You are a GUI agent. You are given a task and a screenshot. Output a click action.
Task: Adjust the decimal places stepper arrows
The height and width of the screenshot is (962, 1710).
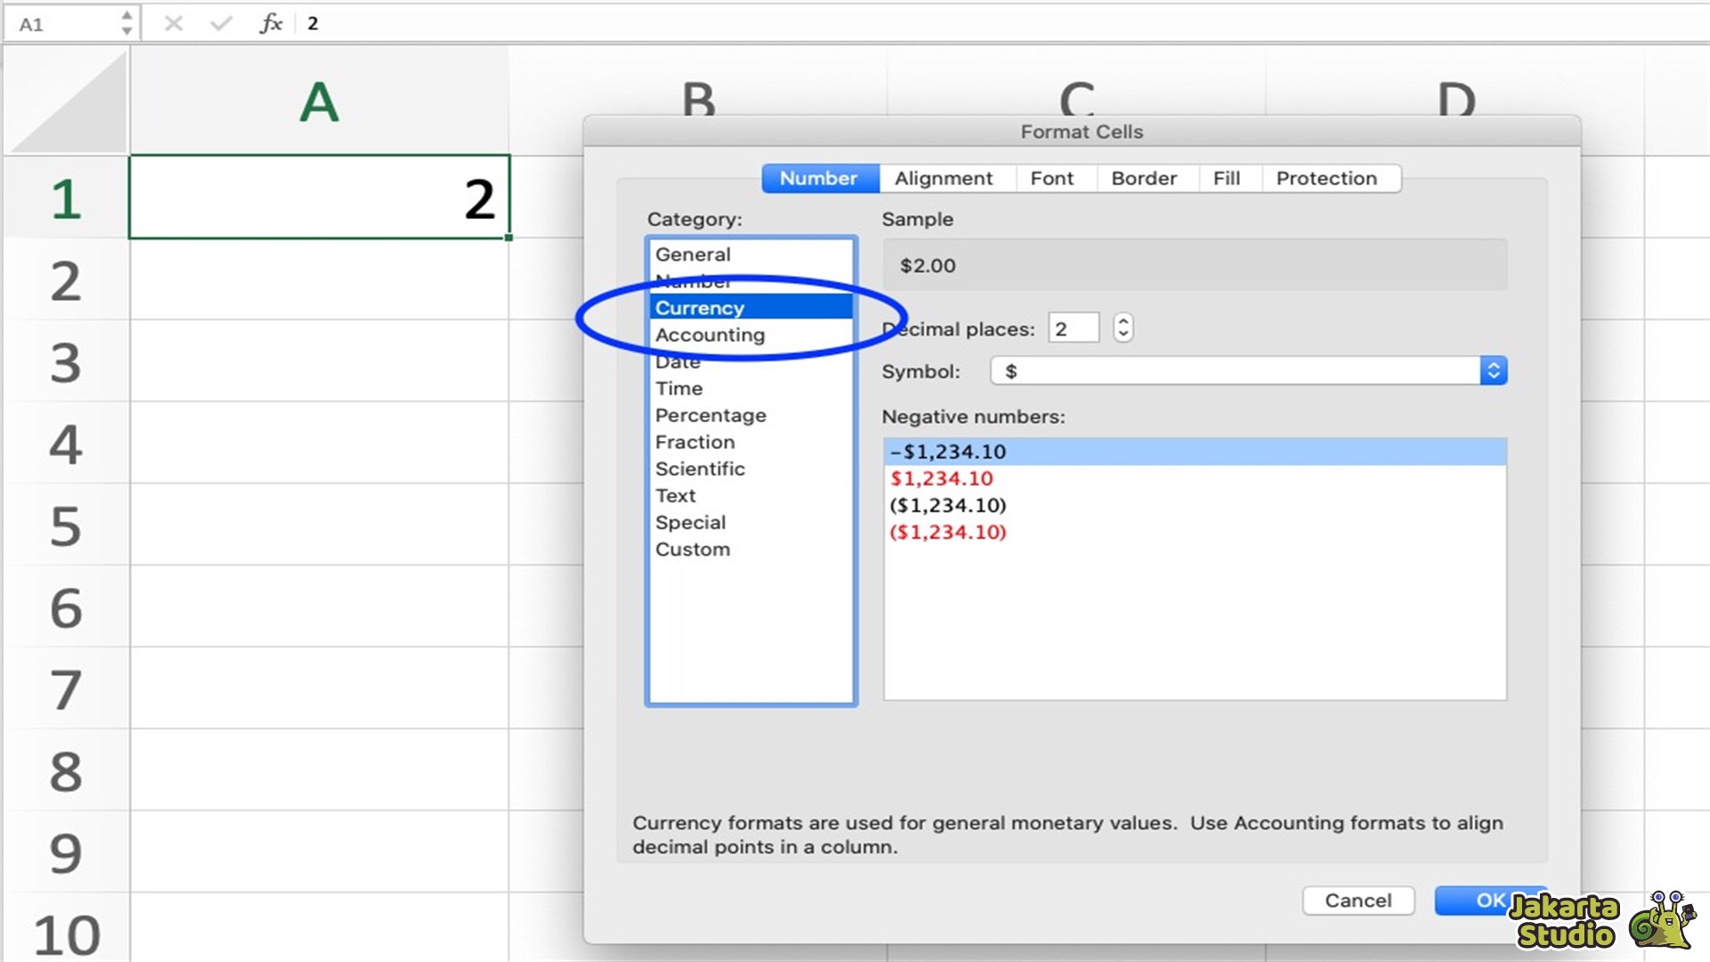click(1123, 329)
